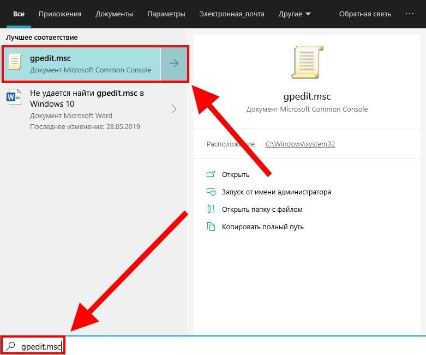Expand Word document result via chevron
The image size is (426, 355).
(174, 109)
